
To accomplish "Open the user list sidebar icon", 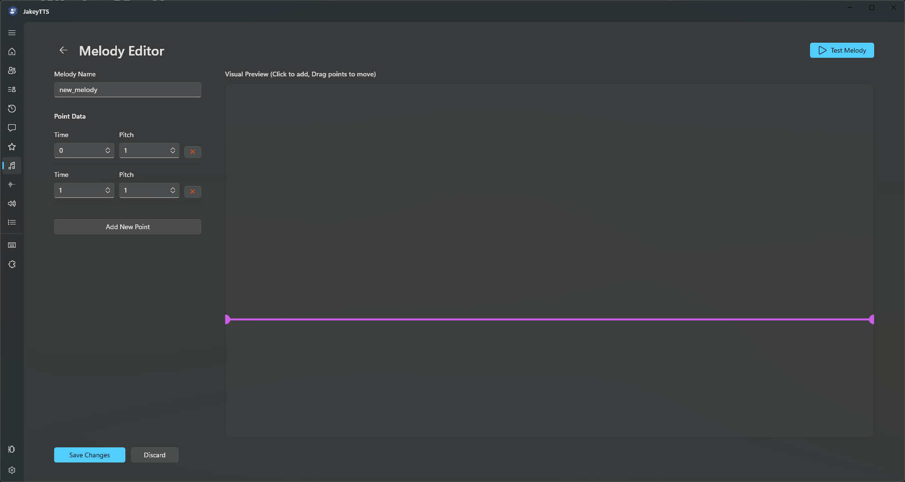I will (x=12, y=90).
